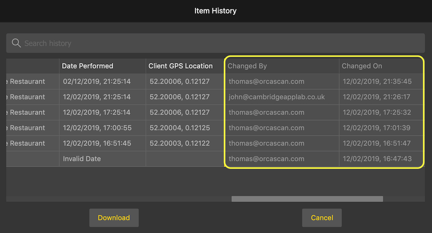Viewport: 432px width, 233px height.
Task: Click the Cancel button
Action: 322,218
